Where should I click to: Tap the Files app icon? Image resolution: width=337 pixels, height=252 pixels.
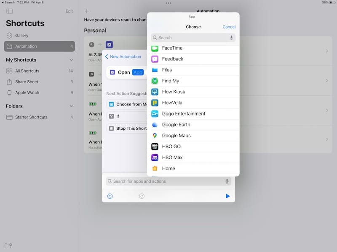[x=155, y=70]
